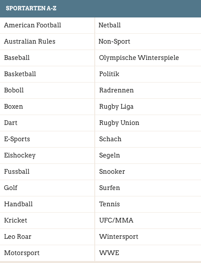
Task: Open the Golf link
Action: click(x=11, y=188)
